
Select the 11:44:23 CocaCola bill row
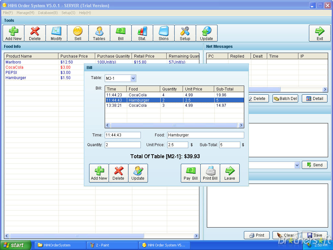175,95
